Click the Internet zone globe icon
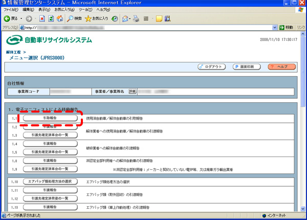The height and width of the screenshot is (220, 307). click(x=264, y=215)
